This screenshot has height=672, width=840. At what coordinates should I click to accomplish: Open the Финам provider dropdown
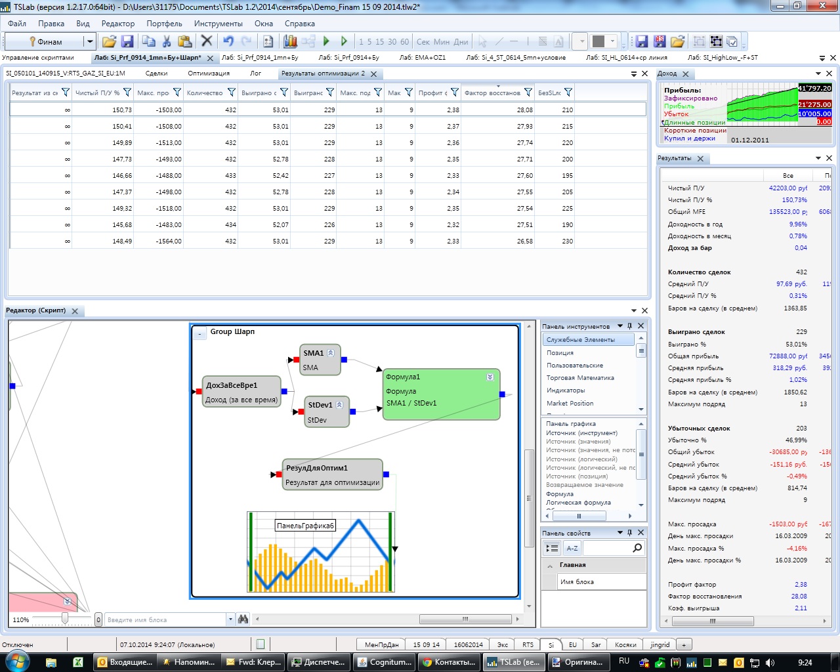click(90, 41)
